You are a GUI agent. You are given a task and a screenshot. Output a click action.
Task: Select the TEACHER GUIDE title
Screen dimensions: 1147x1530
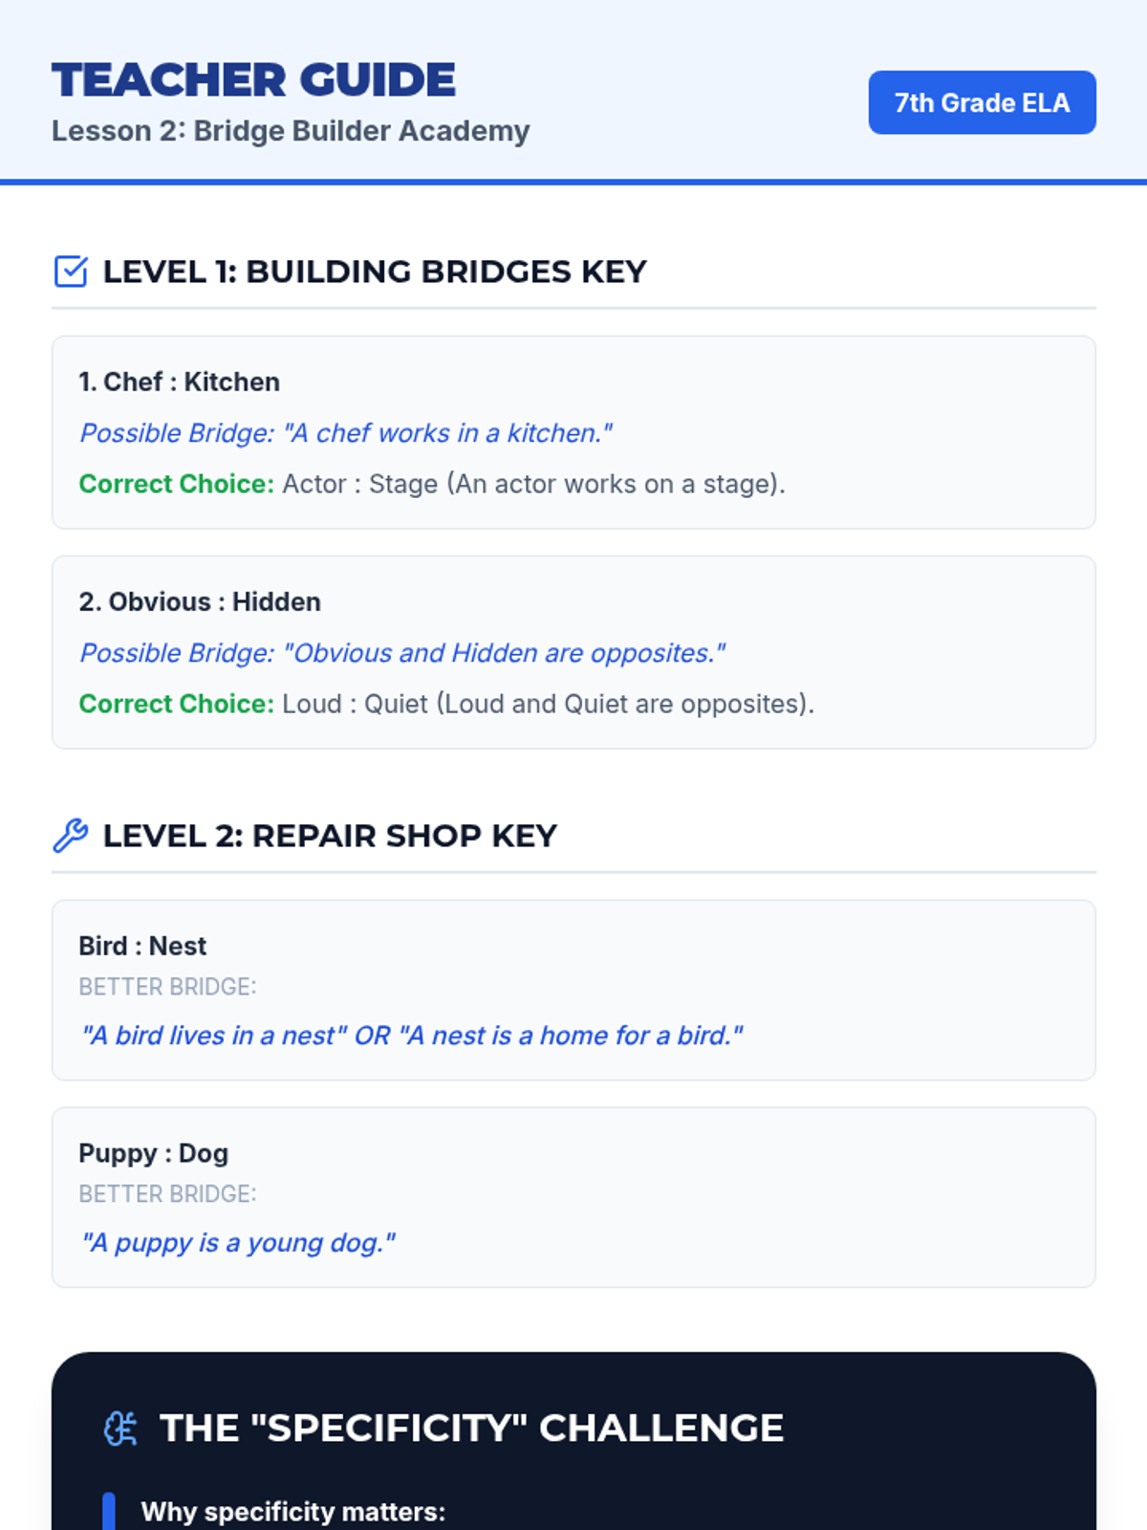click(253, 80)
